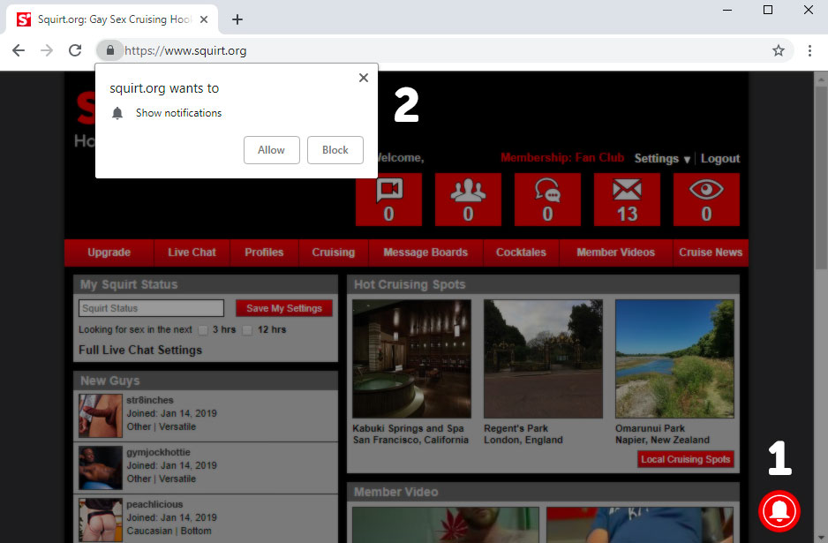Tick the 3 hrs checkbox
828x543 pixels.
(x=203, y=330)
